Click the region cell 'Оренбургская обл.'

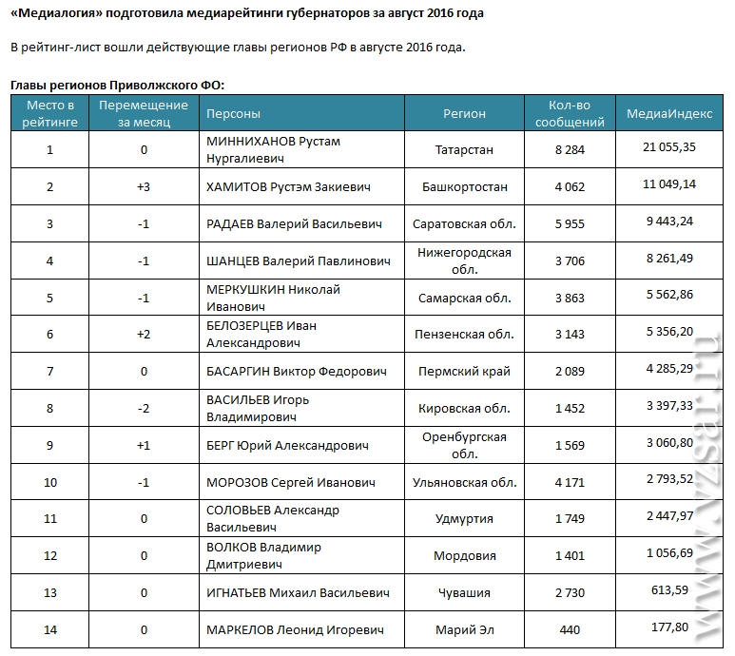[x=464, y=446]
